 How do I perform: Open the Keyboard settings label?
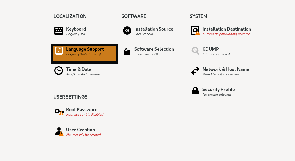tap(76, 29)
